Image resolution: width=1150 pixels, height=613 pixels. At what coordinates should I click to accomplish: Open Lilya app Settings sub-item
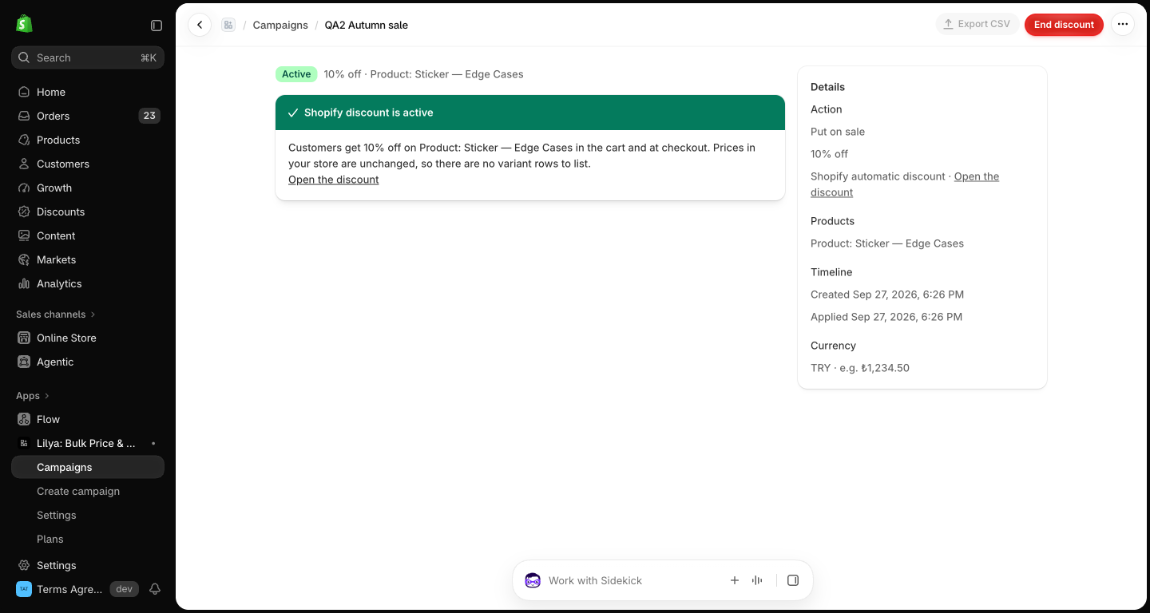click(88, 515)
